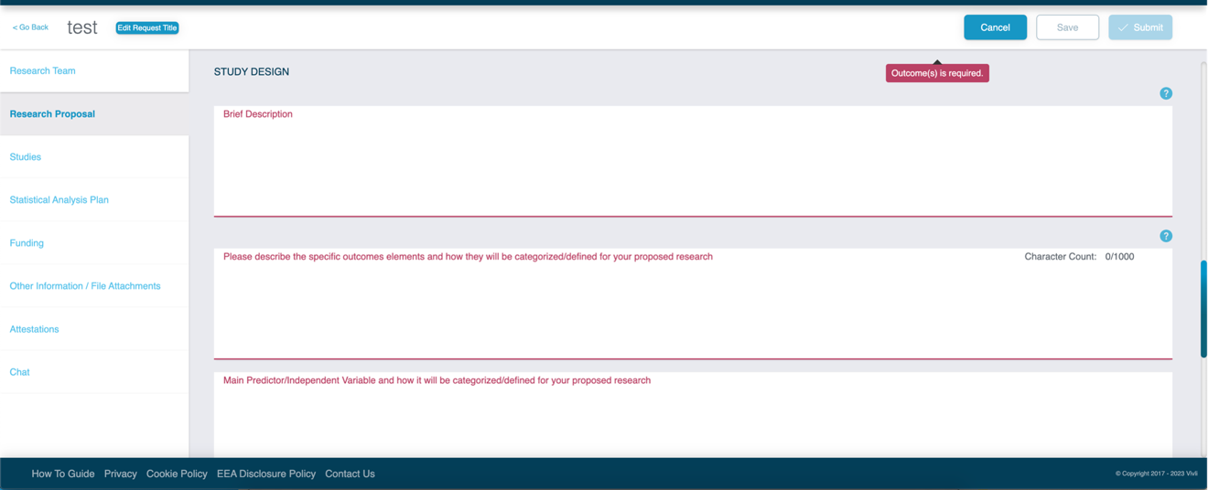Open the Studies section

(x=94, y=157)
